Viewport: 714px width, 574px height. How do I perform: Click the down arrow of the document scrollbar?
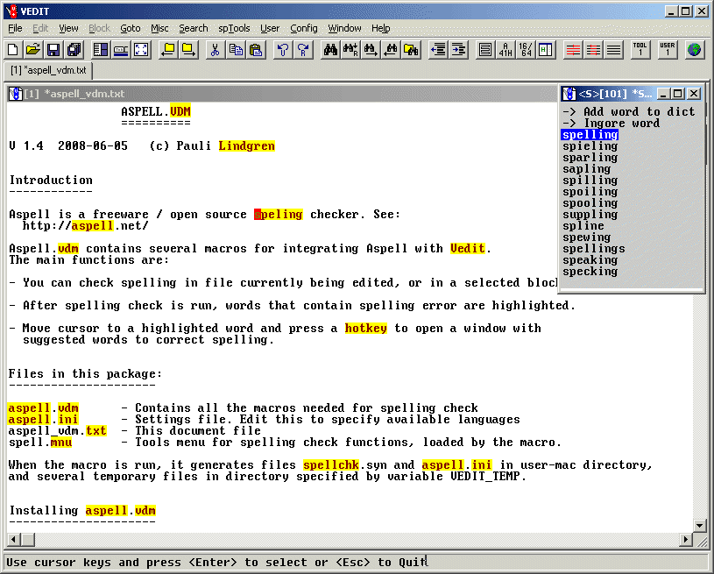click(x=699, y=525)
